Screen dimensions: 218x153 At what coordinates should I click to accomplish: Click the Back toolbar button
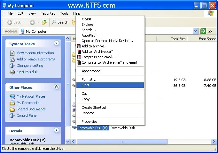(x=14, y=22)
